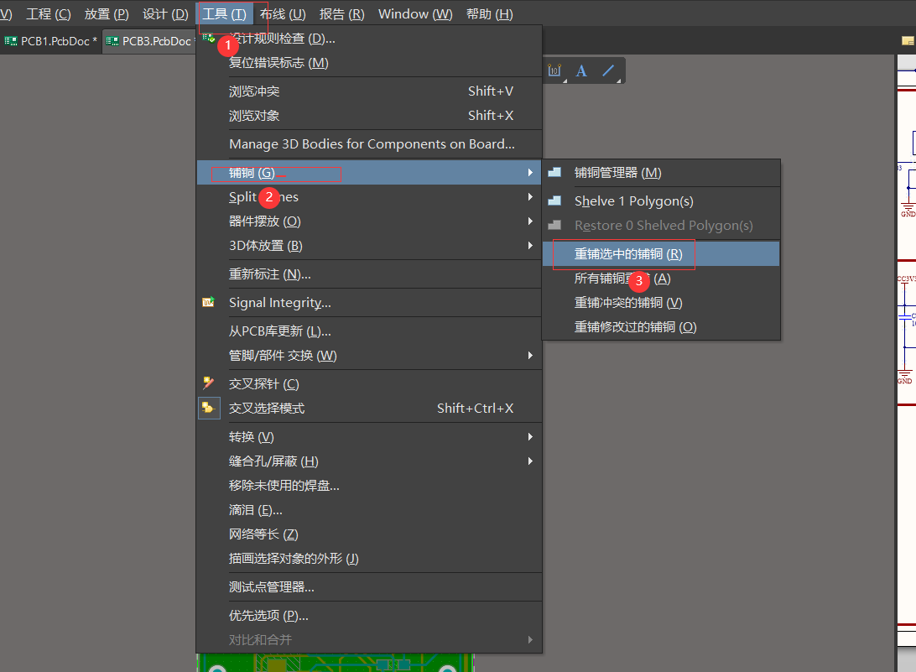Screen dimensions: 916x672
Task: Open the 报告 (R) menu
Action: (x=341, y=14)
